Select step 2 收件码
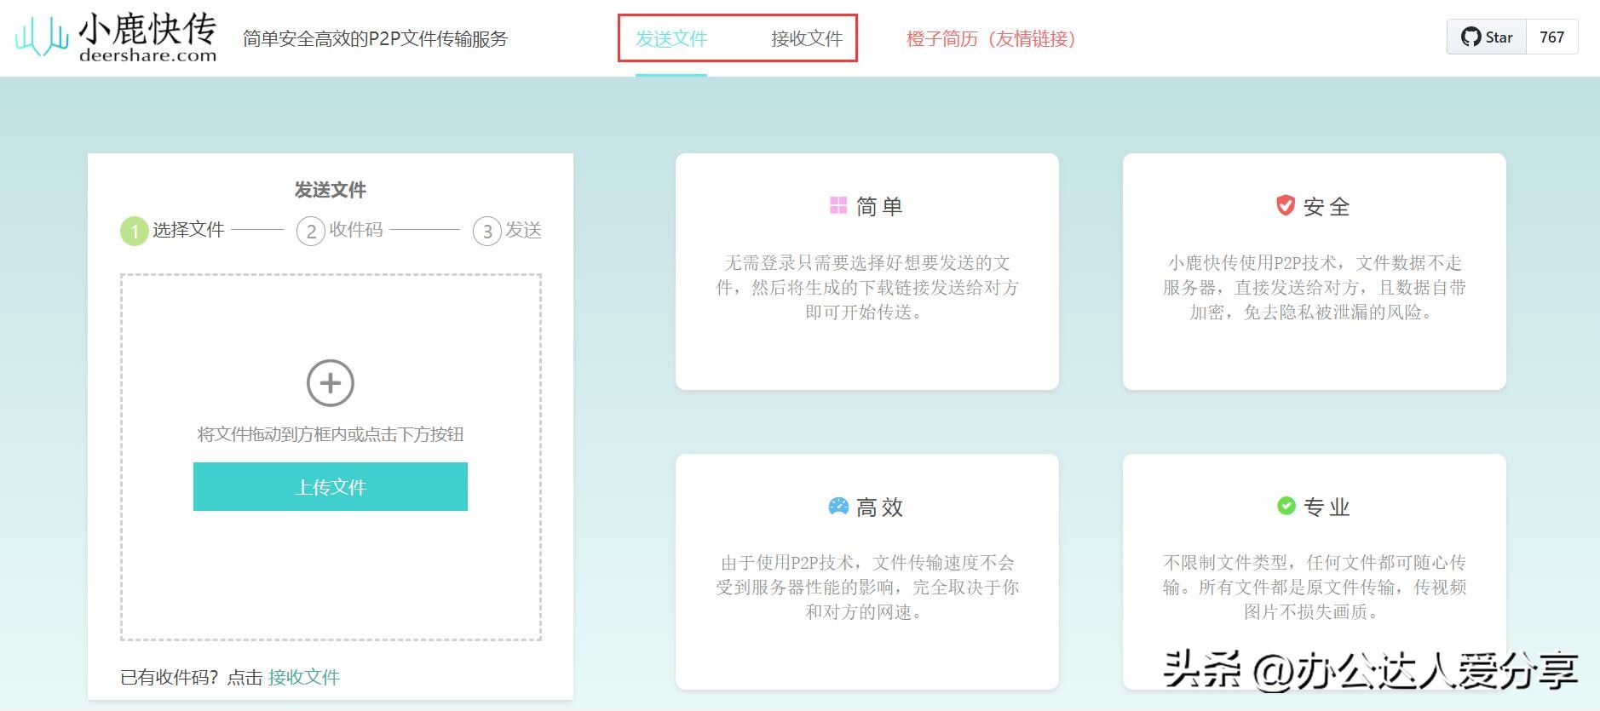Image resolution: width=1600 pixels, height=711 pixels. 340,230
